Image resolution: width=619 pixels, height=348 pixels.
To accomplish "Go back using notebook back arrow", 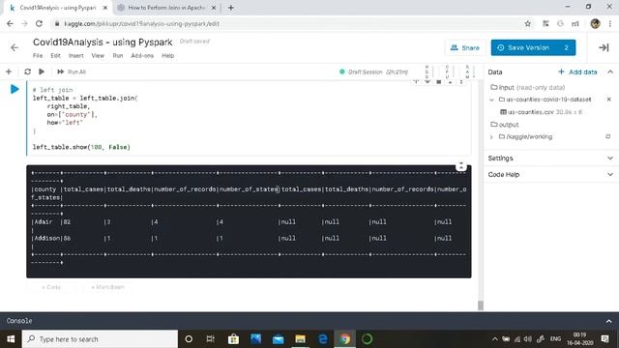I will [15, 47].
